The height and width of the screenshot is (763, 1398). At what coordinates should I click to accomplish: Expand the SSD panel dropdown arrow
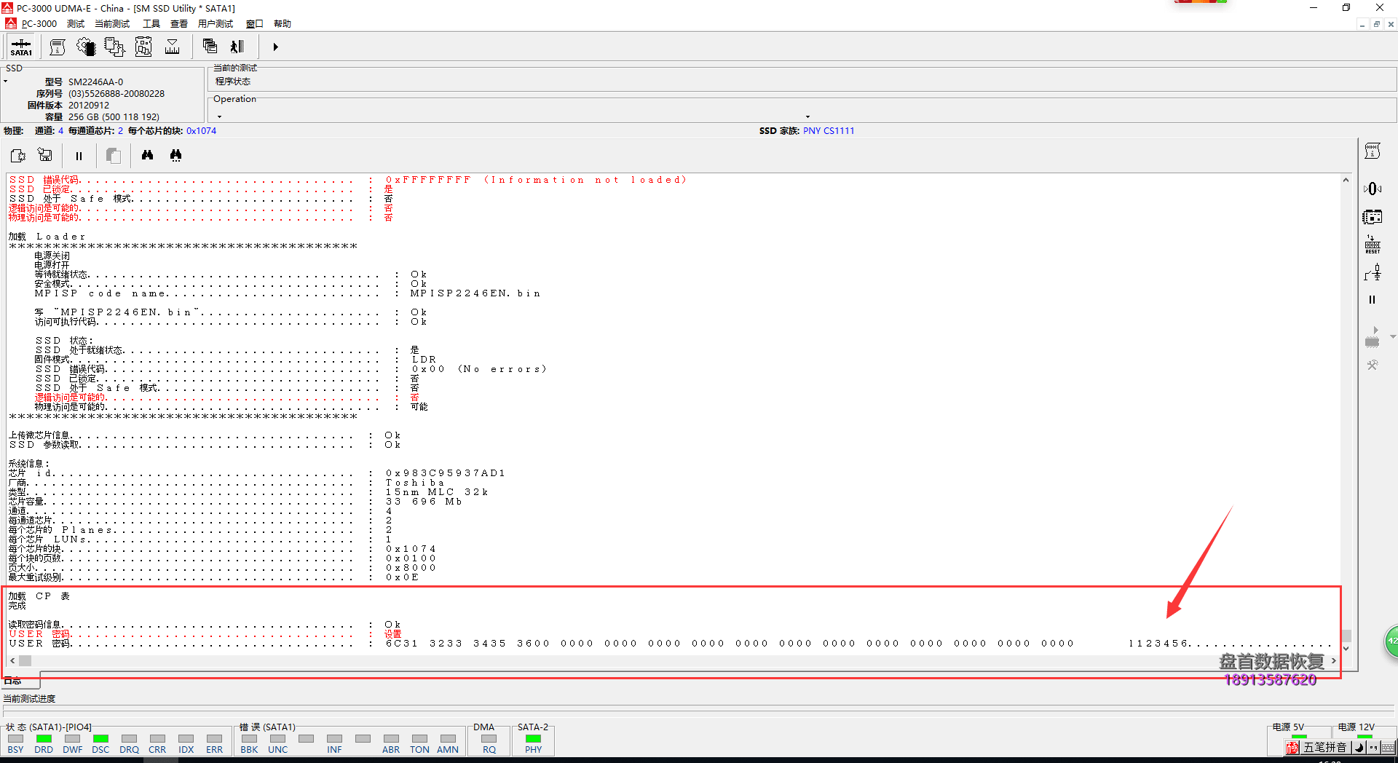5,82
